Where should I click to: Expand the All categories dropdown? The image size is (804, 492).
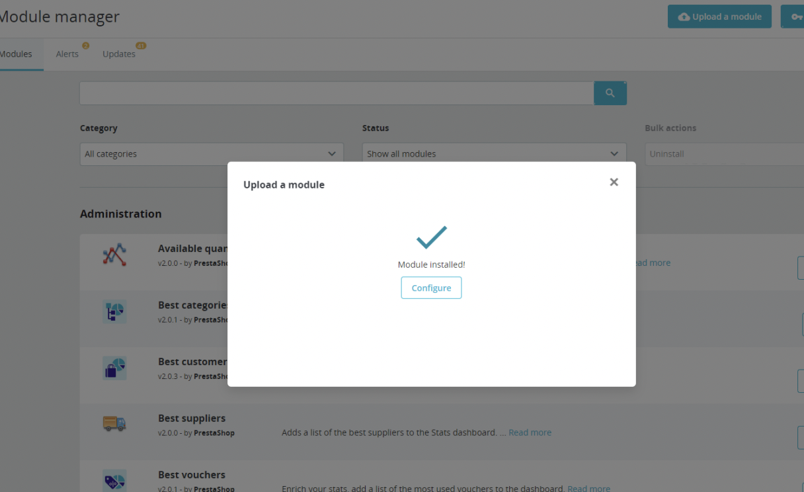click(212, 153)
